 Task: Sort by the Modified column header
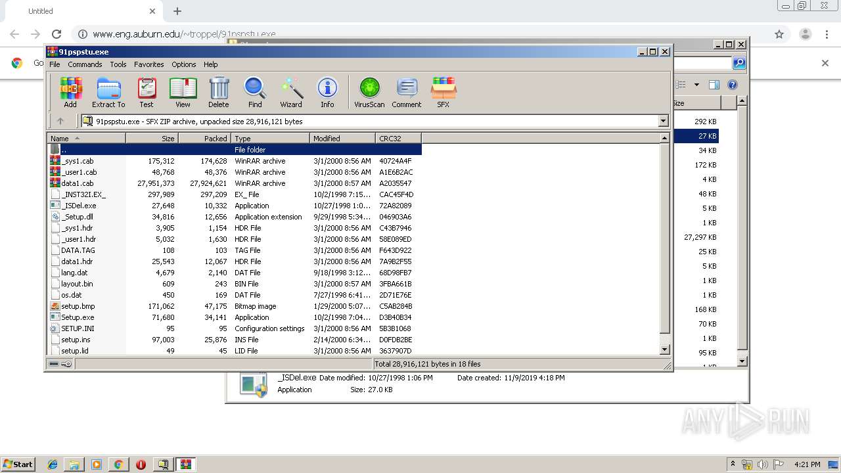342,138
